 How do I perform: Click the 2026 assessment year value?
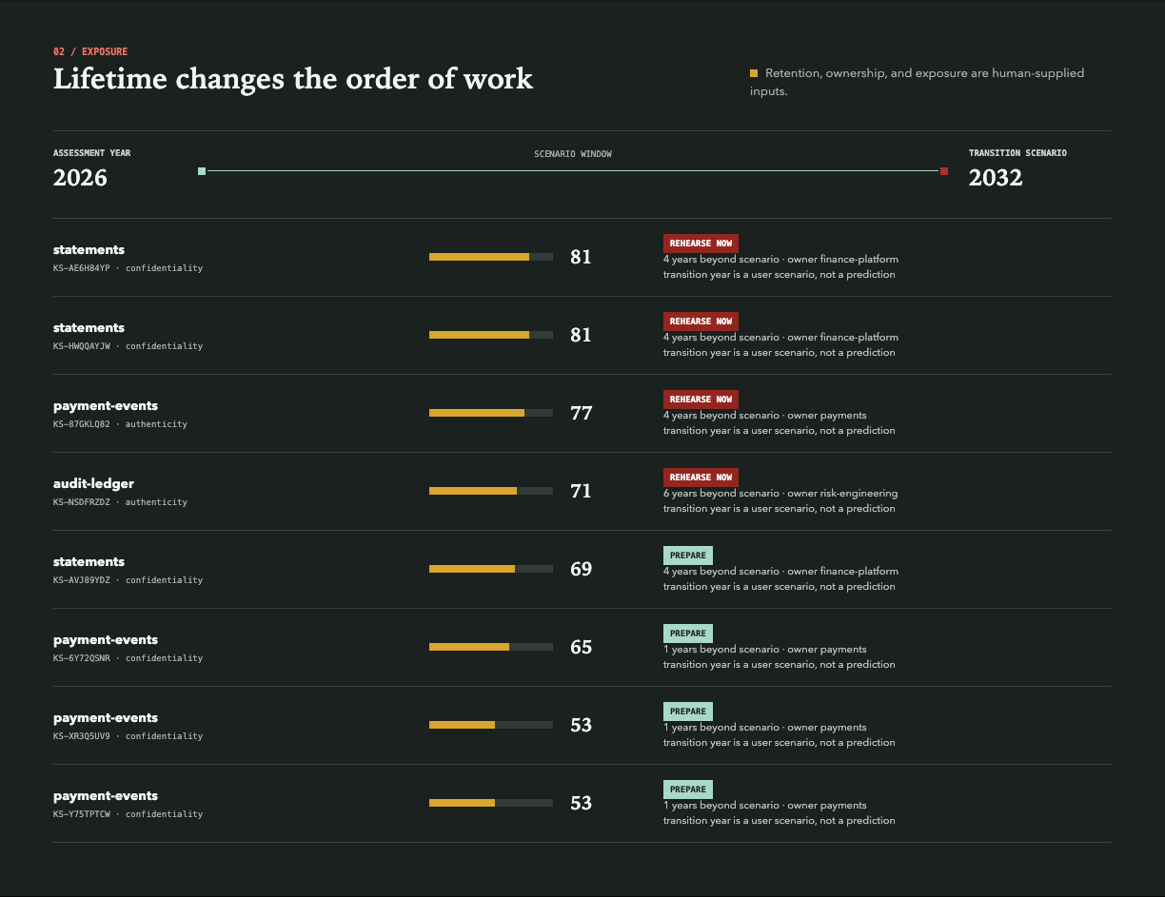pos(80,178)
